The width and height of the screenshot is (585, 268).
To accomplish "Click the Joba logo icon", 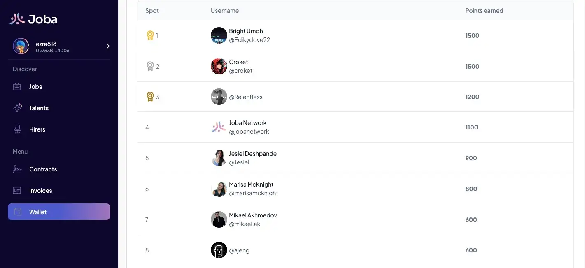I will (x=18, y=19).
